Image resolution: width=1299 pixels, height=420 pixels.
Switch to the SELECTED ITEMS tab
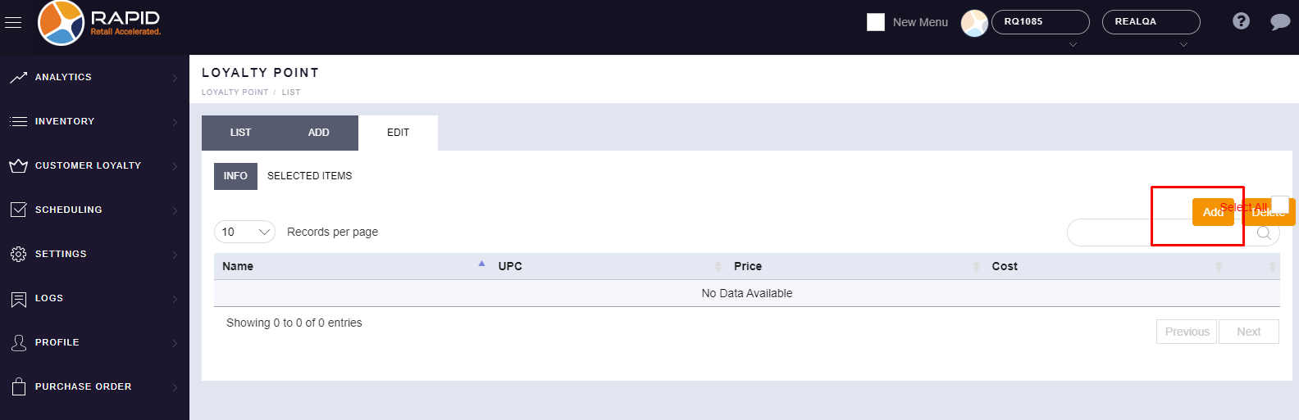(309, 176)
